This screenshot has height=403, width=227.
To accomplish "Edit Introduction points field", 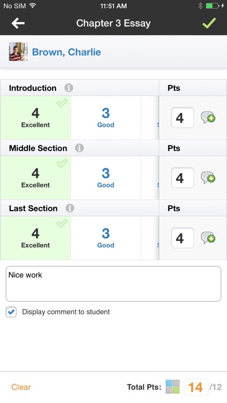I will (x=182, y=118).
